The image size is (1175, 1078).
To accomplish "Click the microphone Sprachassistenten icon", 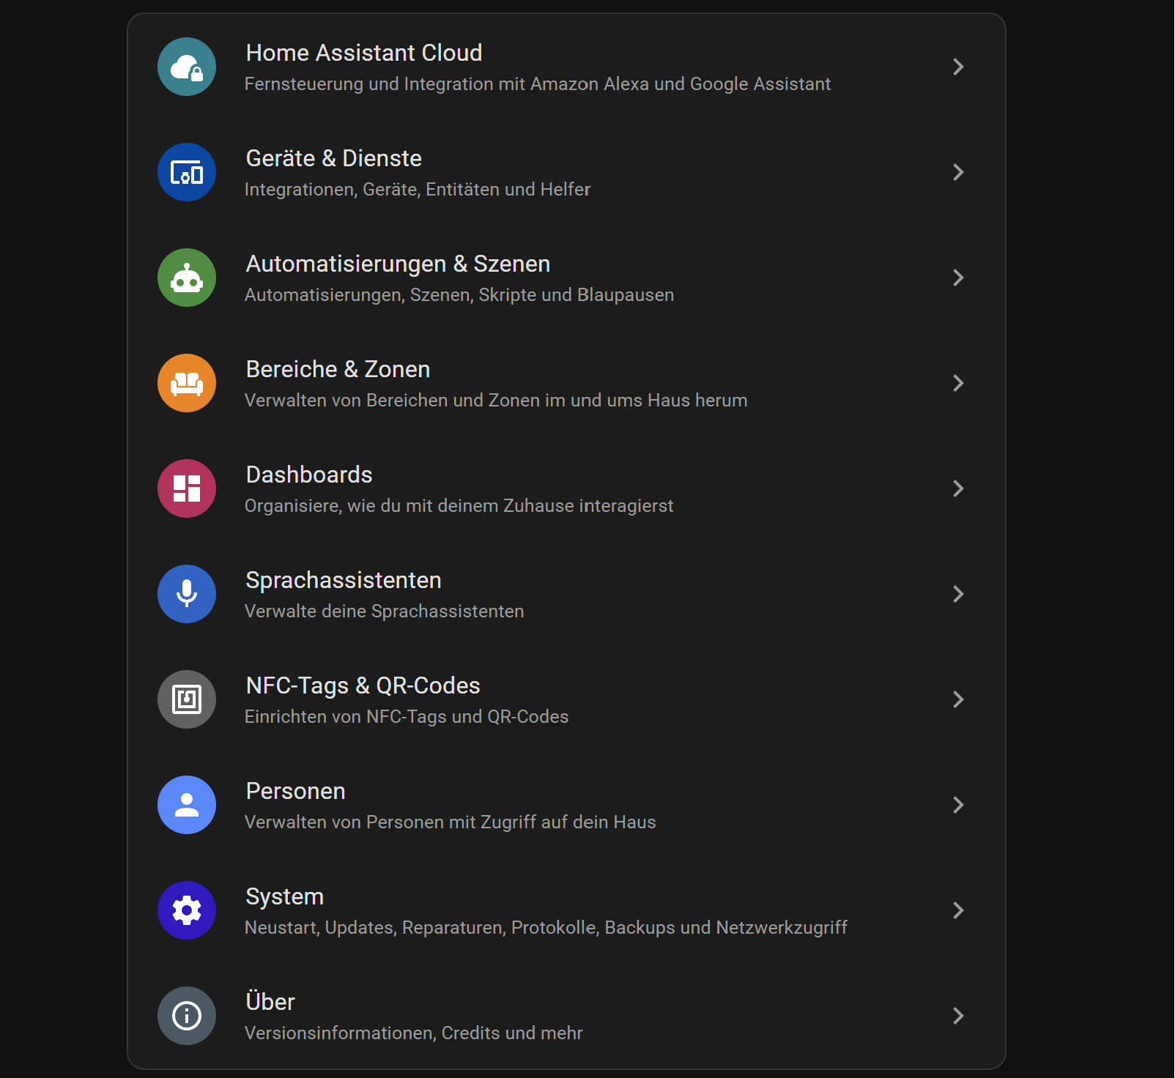I will pos(187,594).
